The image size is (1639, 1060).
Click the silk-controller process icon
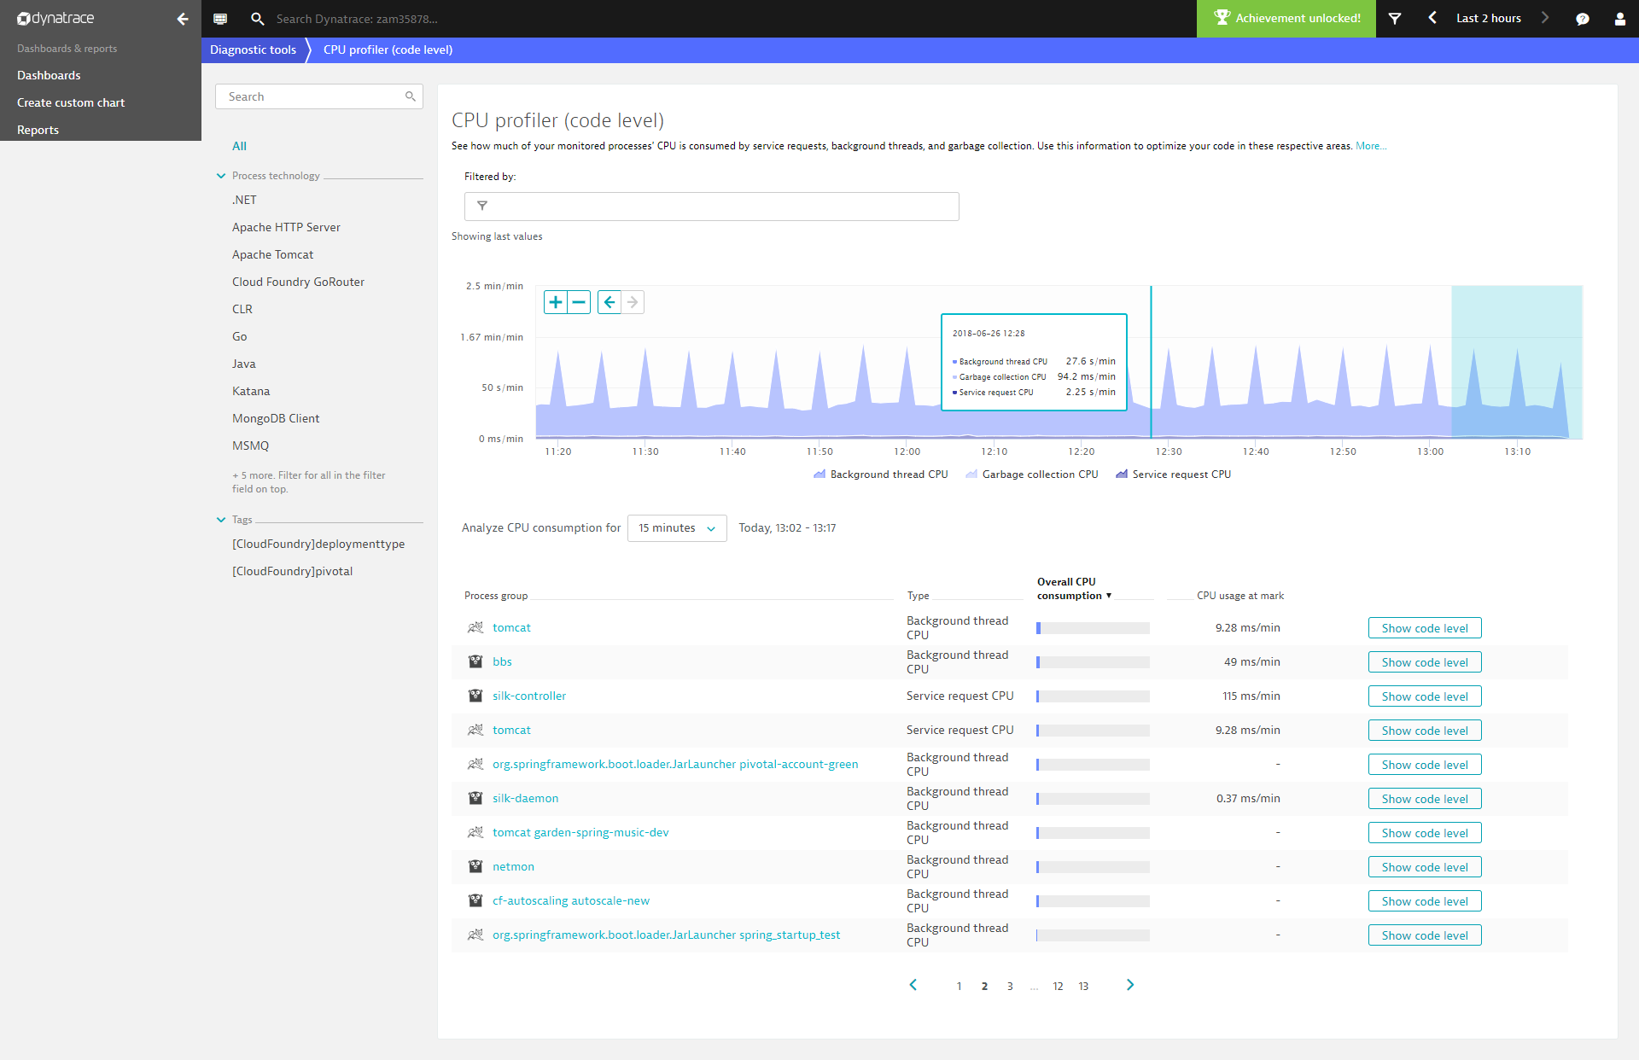(x=475, y=696)
